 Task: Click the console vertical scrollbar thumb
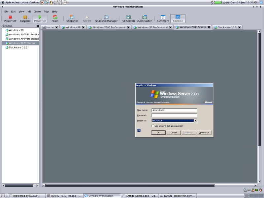coord(259,89)
